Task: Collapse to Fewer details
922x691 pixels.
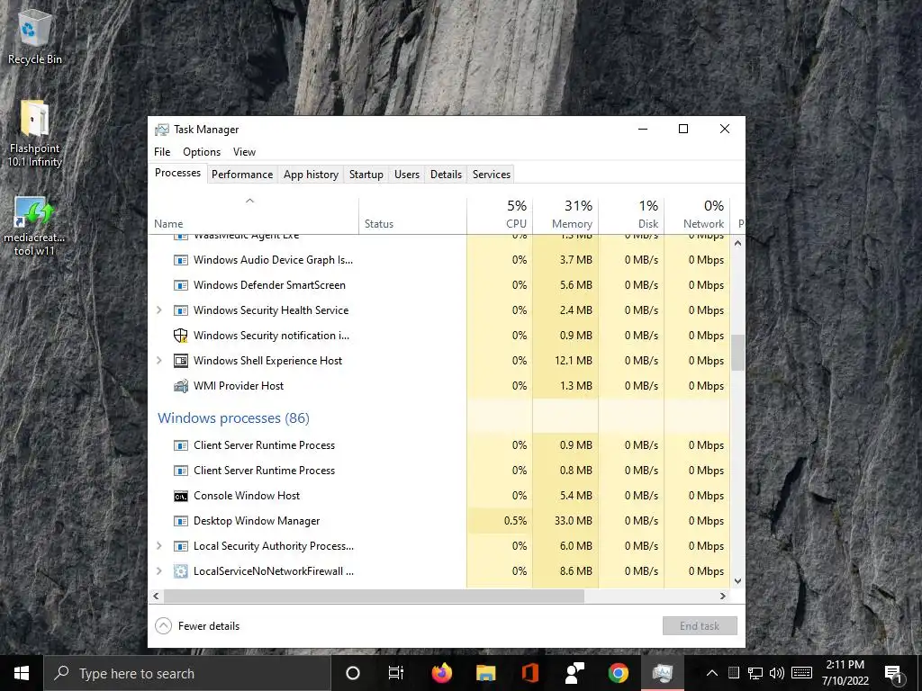Action: click(x=197, y=626)
